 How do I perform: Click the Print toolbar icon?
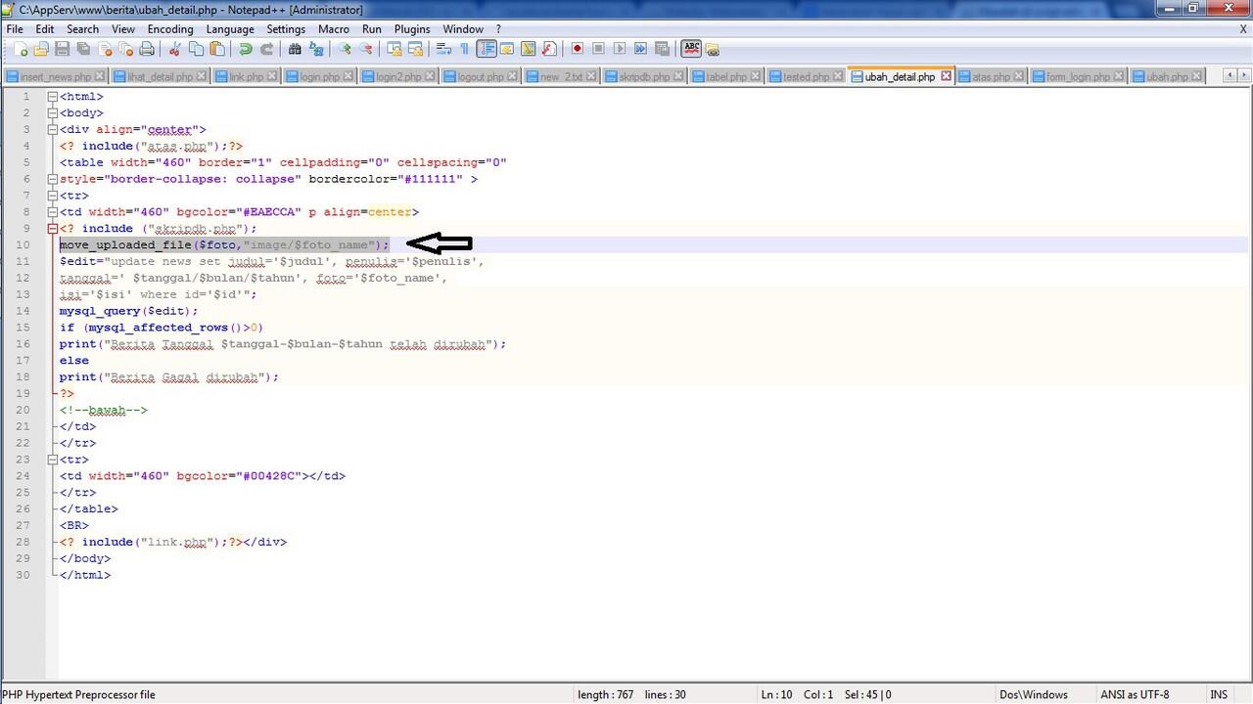(147, 49)
